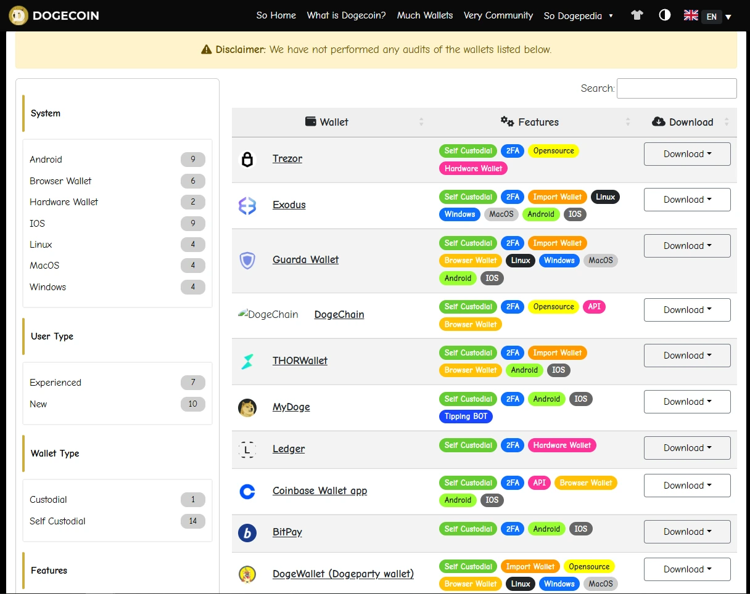Viewport: 750px width, 594px height.
Task: Click the t-shirt merchandise icon in the navbar
Action: click(637, 15)
